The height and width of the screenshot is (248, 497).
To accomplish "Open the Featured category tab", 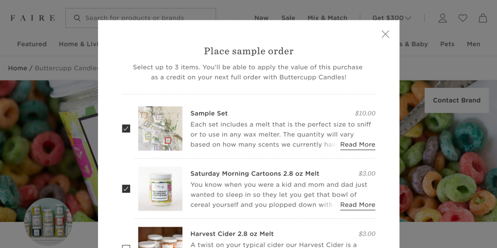I will 32,44.
